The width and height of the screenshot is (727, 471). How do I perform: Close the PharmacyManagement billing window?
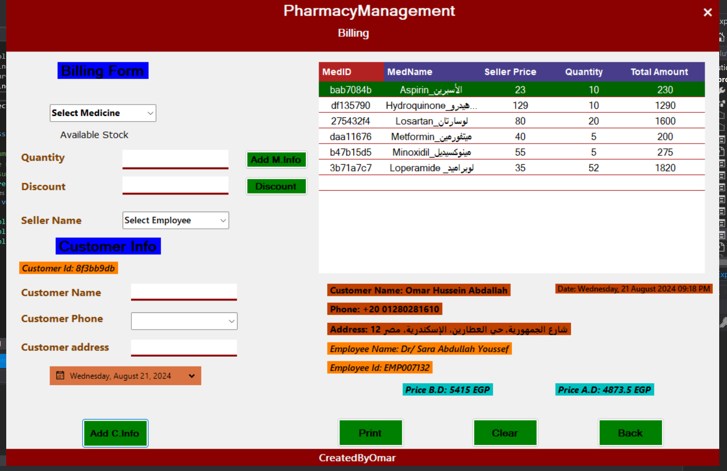707,12
